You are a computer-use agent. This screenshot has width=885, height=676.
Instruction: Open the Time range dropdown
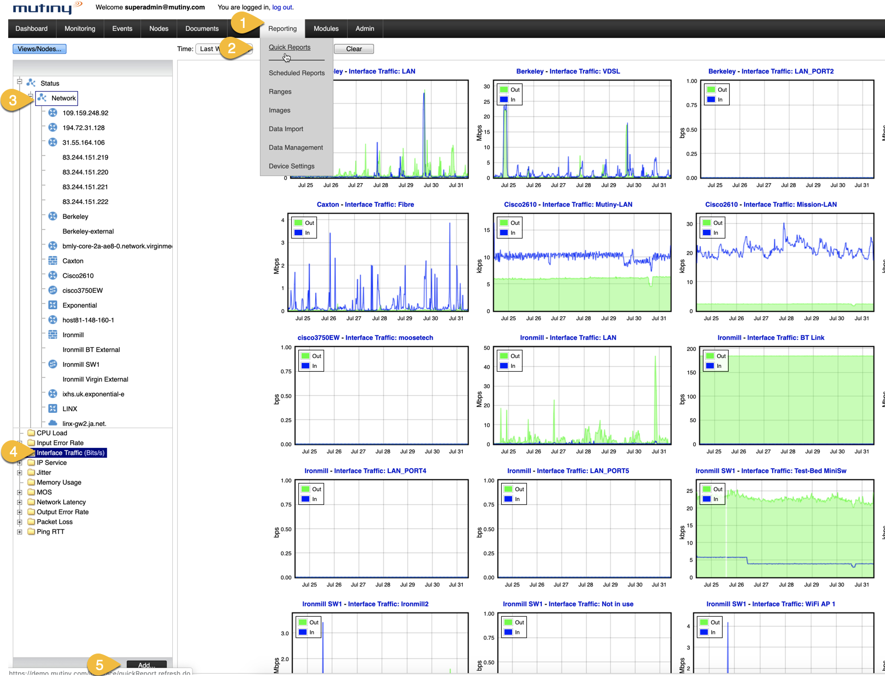tap(224, 49)
